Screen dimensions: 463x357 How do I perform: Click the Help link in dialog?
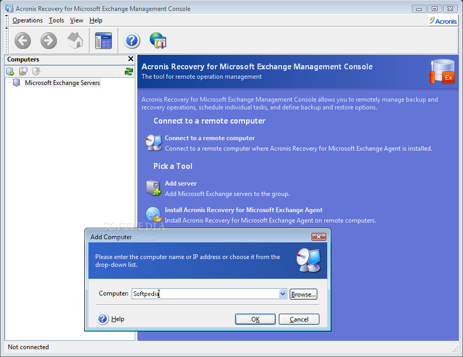pyautogui.click(x=118, y=319)
